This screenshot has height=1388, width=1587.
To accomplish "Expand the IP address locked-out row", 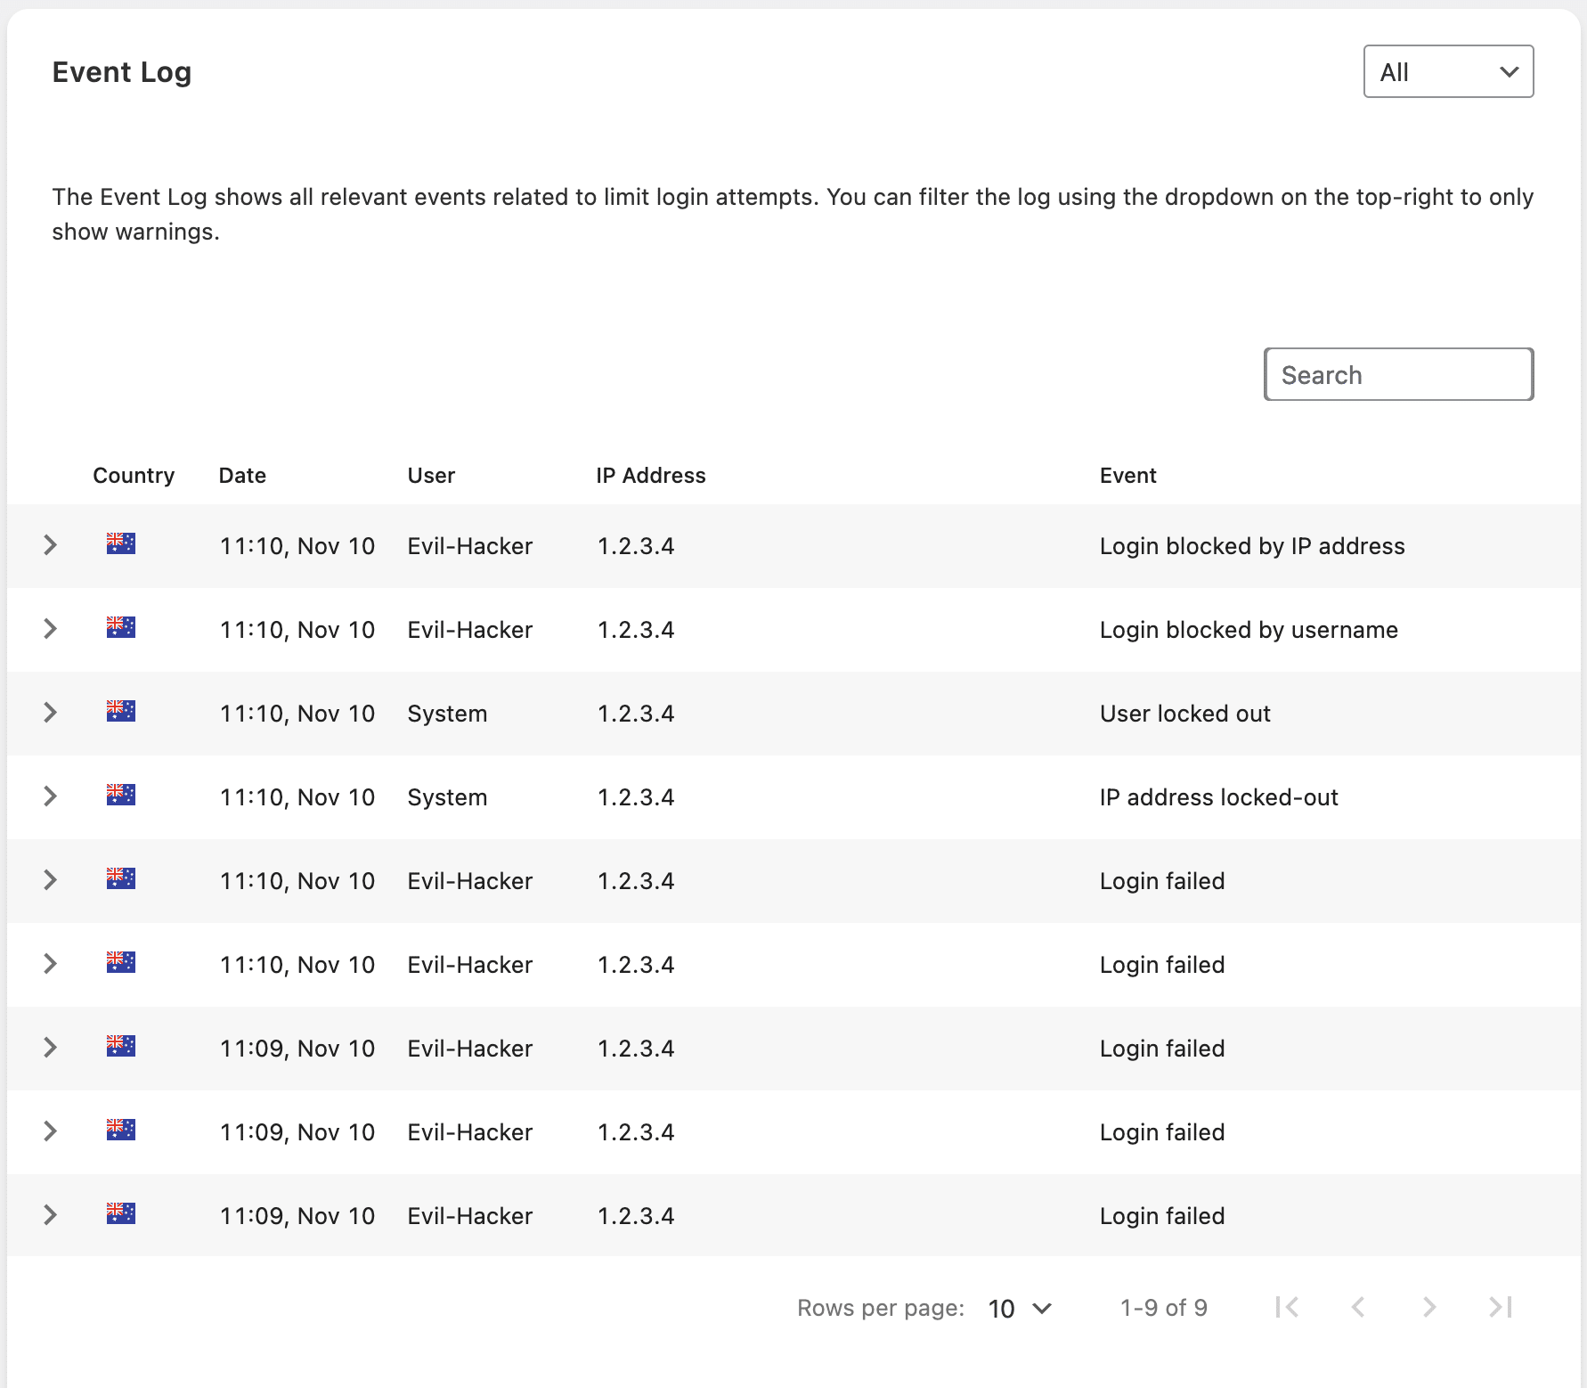I will (50, 796).
